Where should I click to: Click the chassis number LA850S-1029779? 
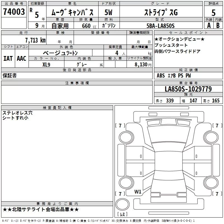(x=188, y=89)
